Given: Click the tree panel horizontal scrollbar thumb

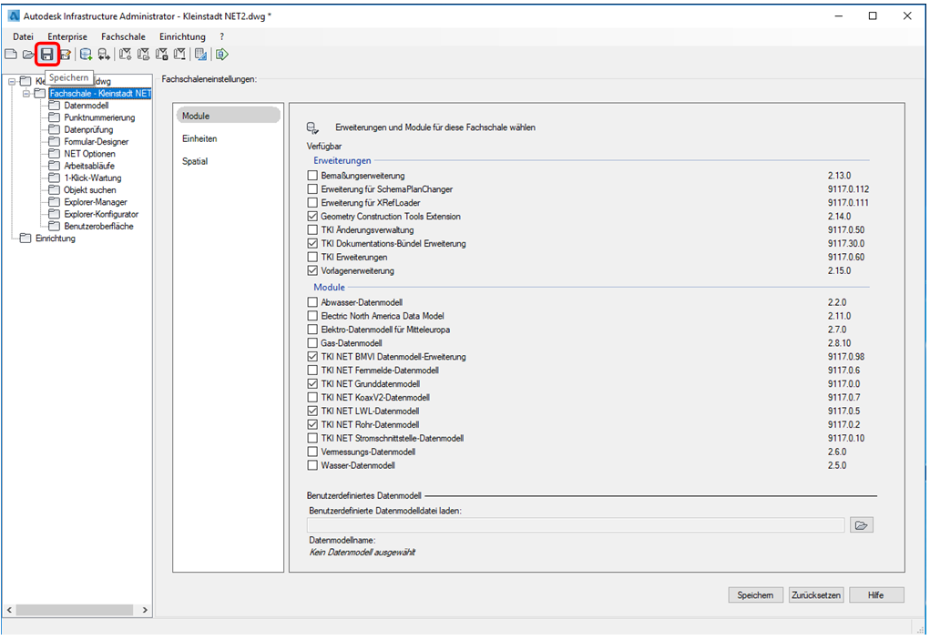Looking at the screenshot, I should point(74,610).
